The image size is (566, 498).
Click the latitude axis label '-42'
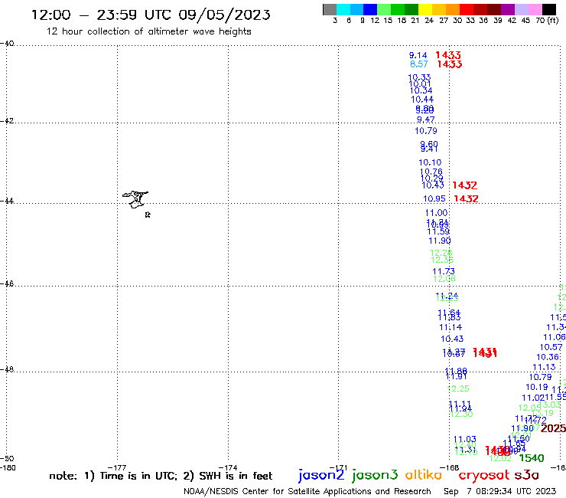[7, 120]
